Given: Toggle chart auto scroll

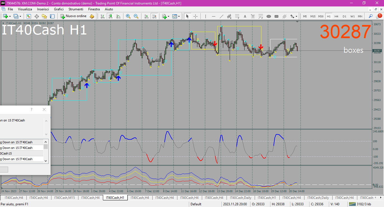Looking at the screenshot, I should click(x=146, y=16).
